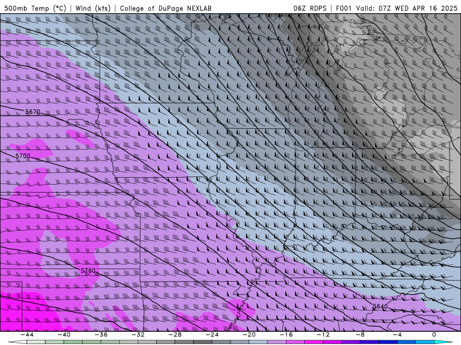461x345 pixels.
Task: Click the white arrow end of the colorbar
Action: coord(17,342)
